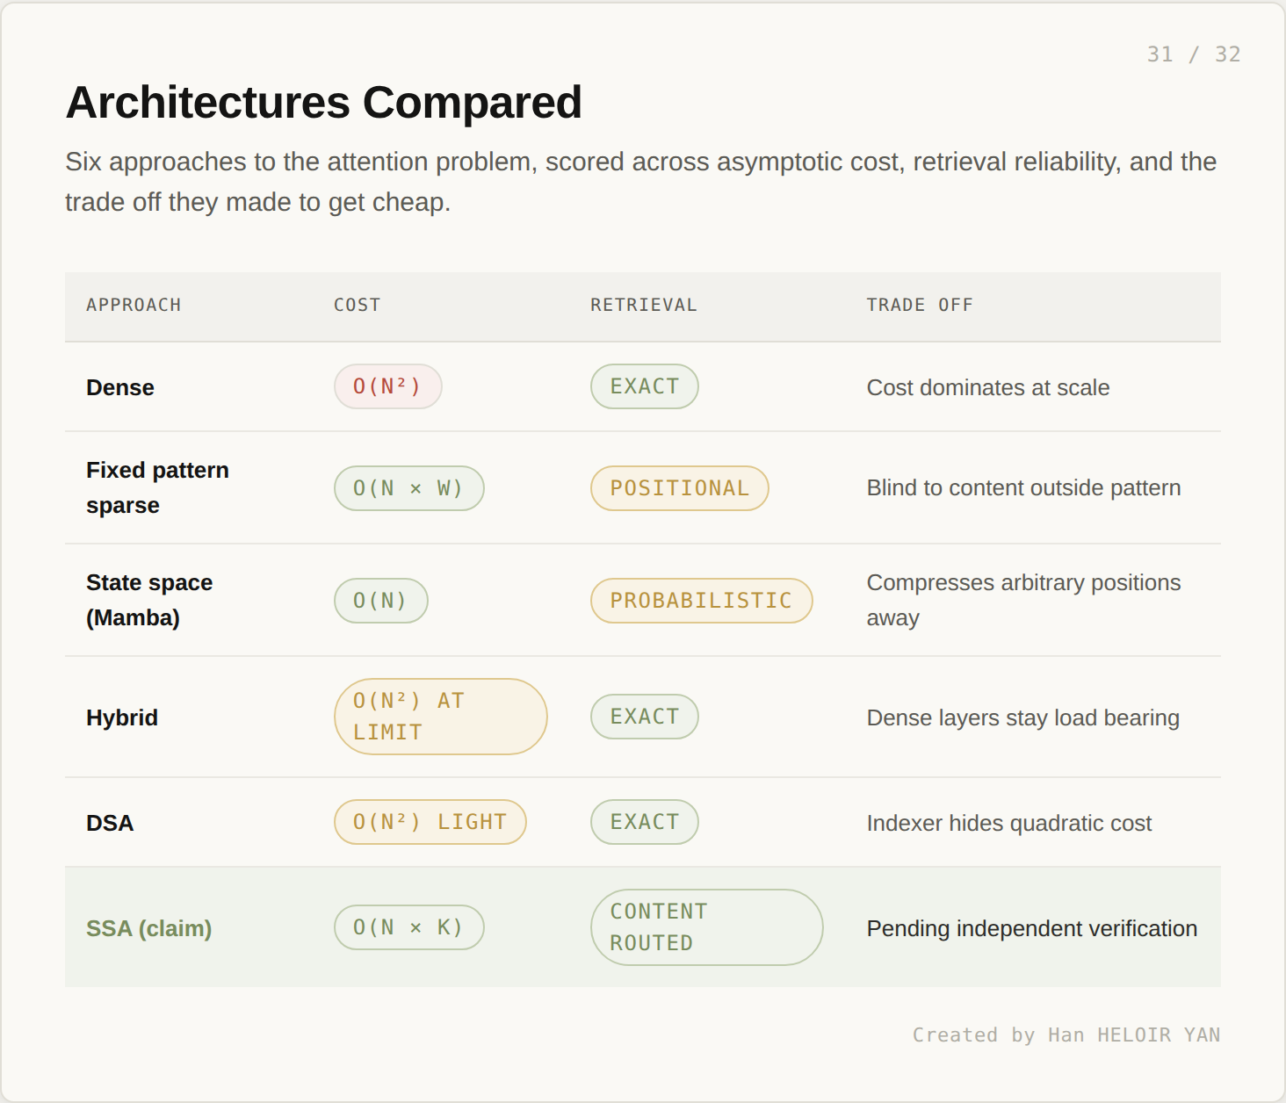This screenshot has width=1286, height=1103.
Task: Click 'Indexer hides quadratic cost' text
Action: tap(1008, 823)
